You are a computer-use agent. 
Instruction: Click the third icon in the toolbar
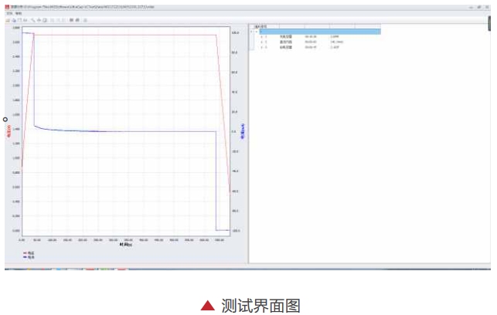point(18,19)
